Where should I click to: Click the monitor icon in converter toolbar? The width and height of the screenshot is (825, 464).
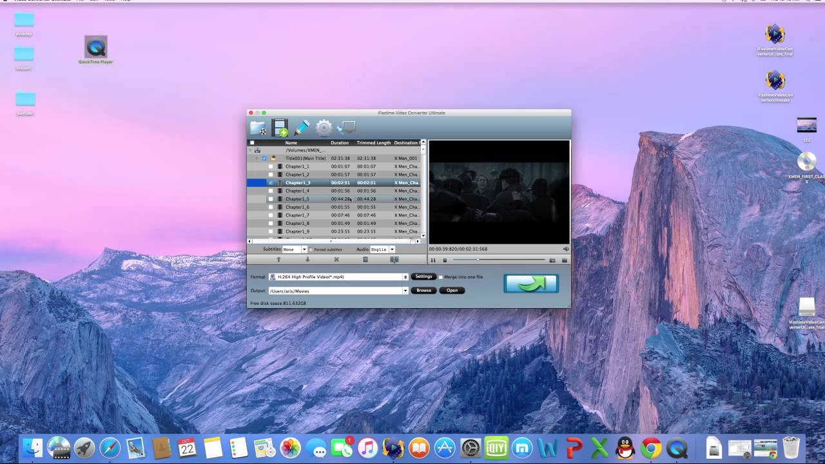click(347, 128)
